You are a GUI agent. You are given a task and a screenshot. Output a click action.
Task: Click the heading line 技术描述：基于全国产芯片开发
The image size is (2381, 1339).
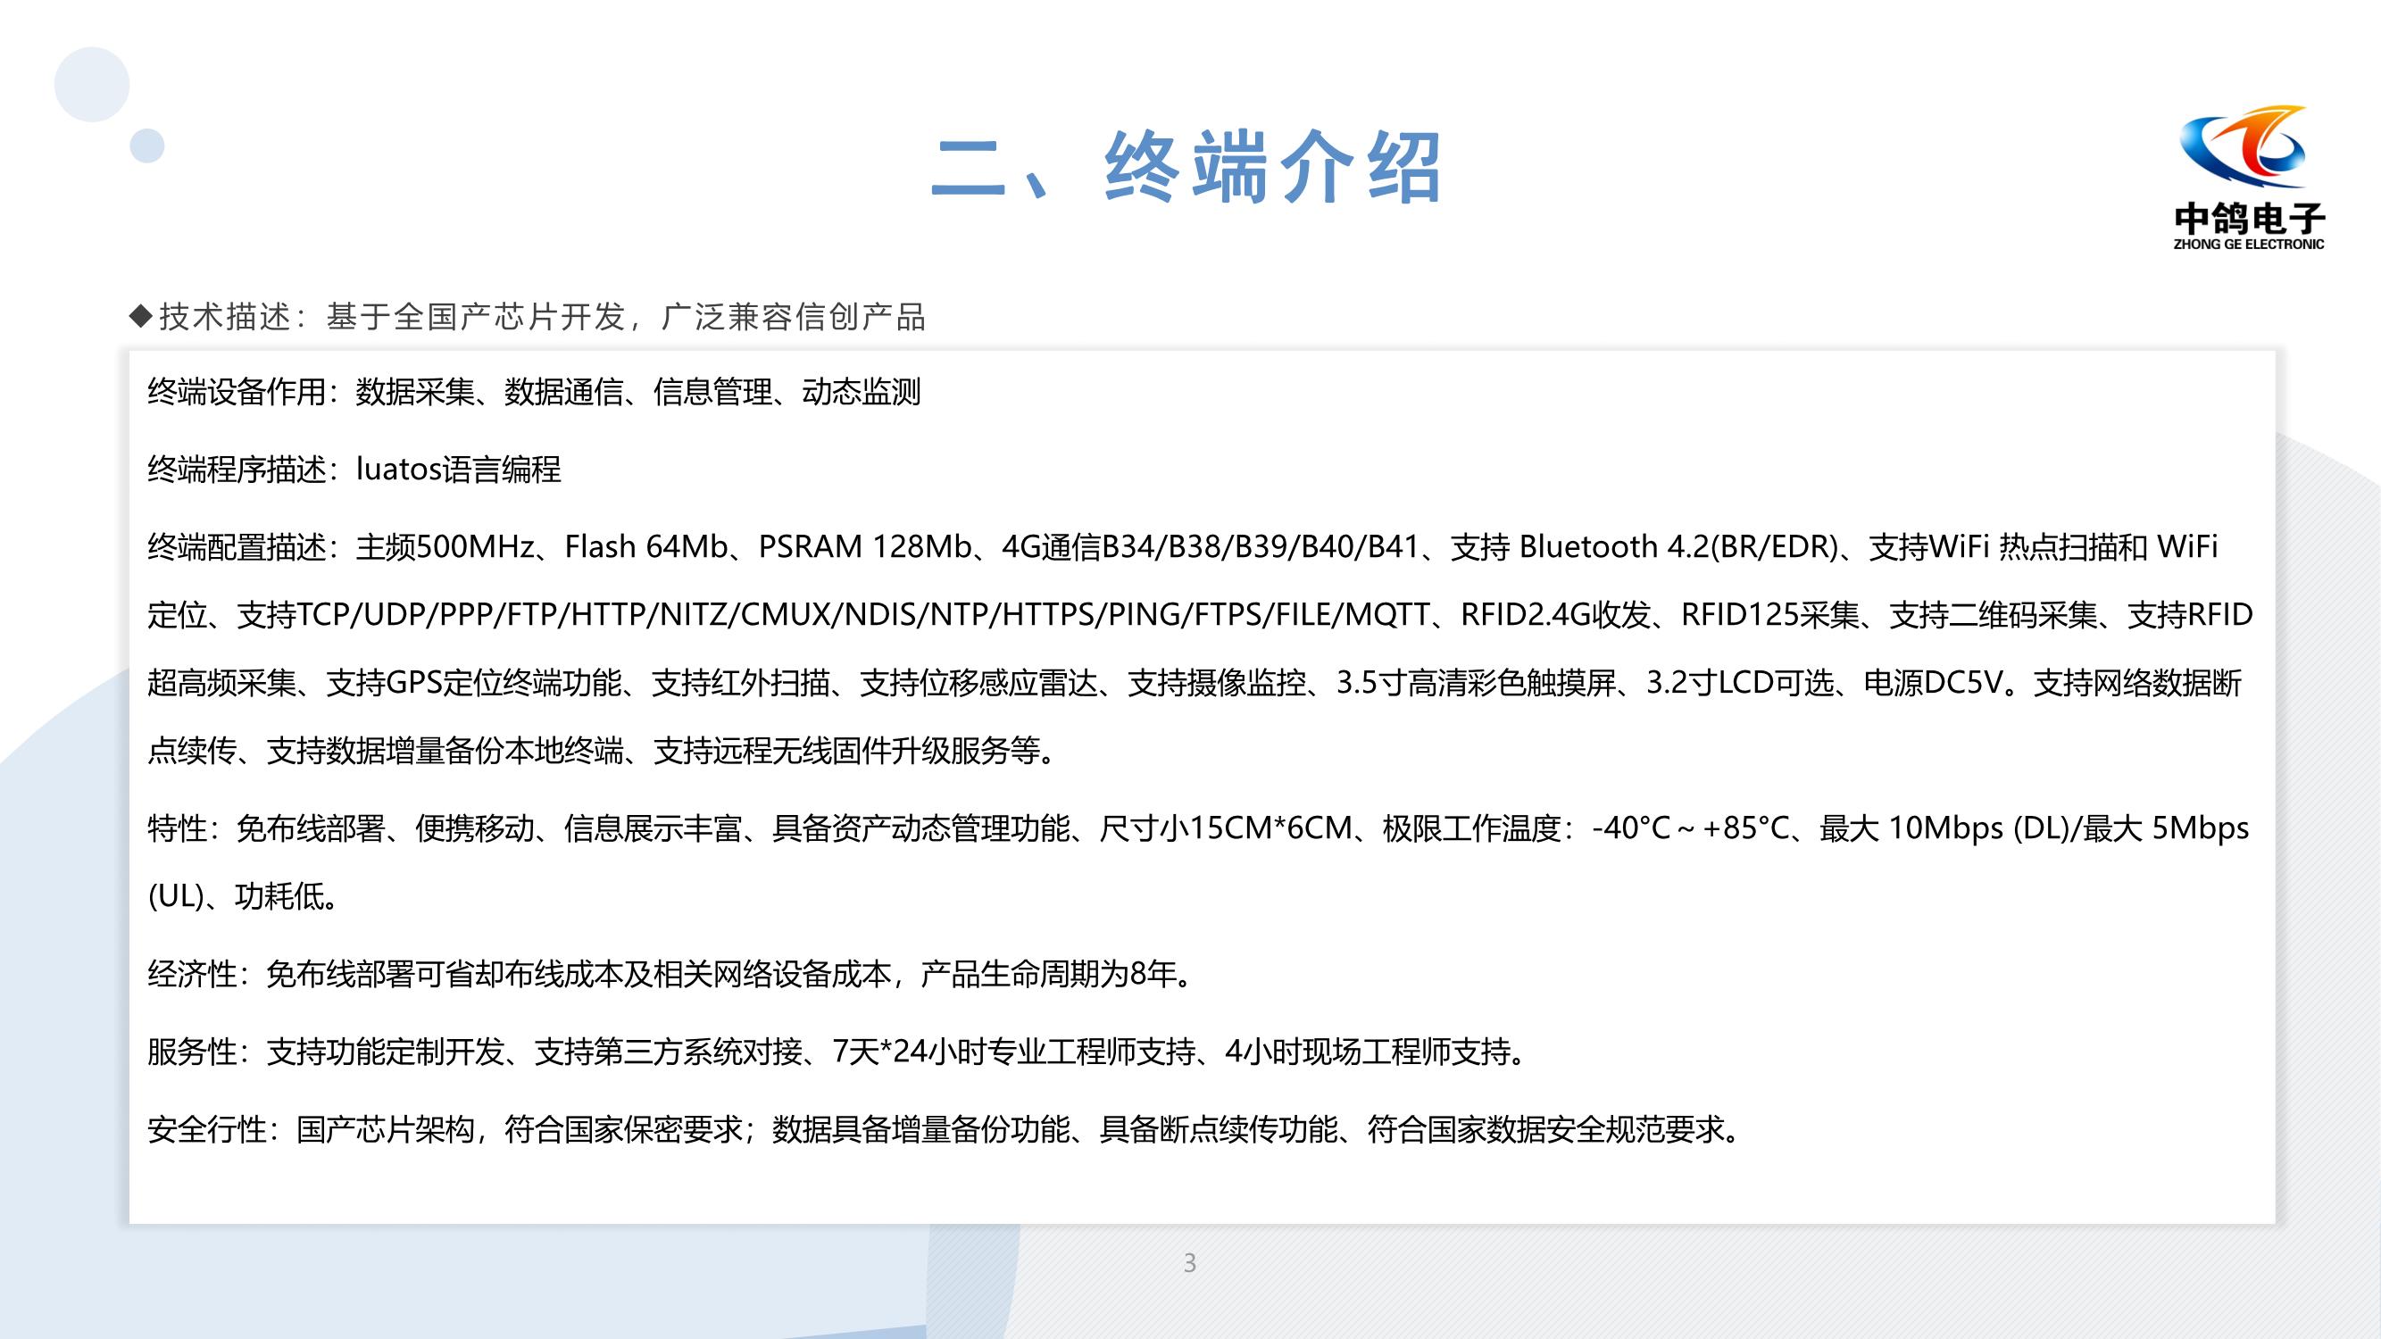[x=528, y=317]
